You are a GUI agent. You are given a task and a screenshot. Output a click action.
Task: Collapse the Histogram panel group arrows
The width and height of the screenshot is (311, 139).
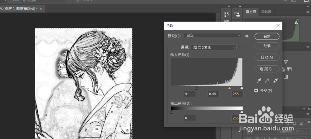tap(308, 6)
